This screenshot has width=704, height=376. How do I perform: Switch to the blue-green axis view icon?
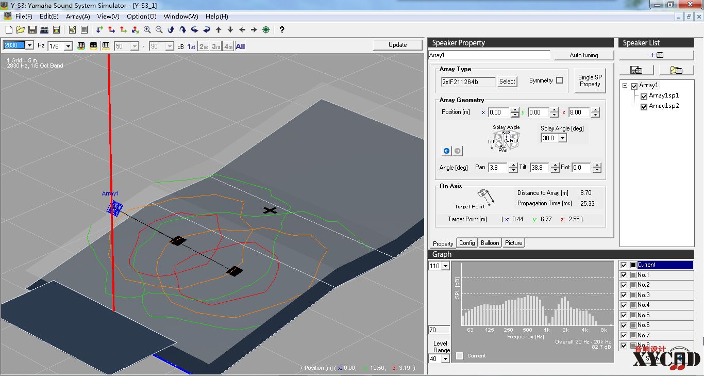(x=100, y=30)
